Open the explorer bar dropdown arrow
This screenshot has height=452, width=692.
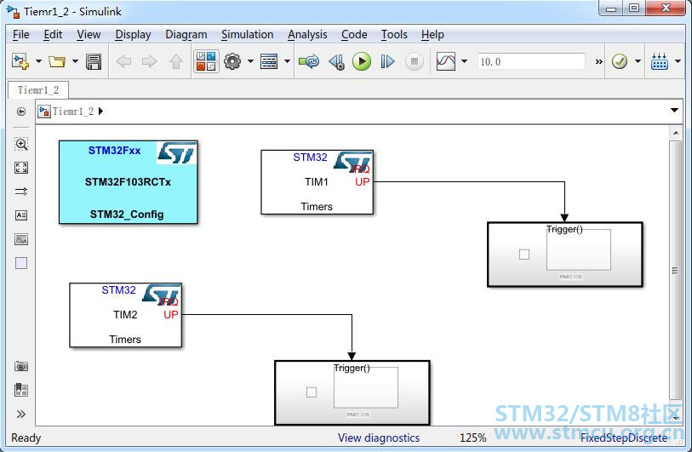click(x=674, y=110)
